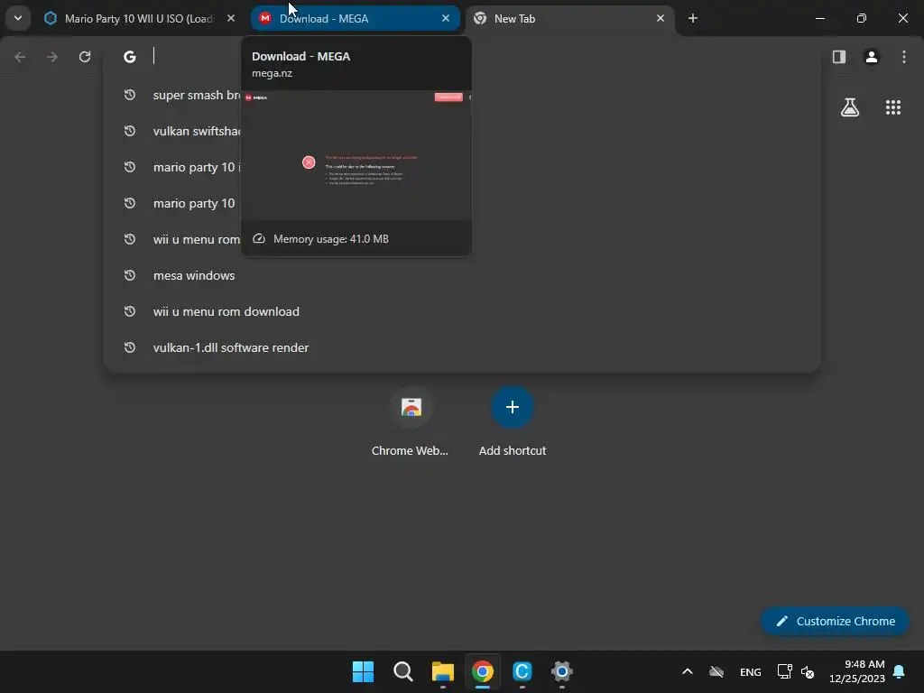This screenshot has width=924, height=693.
Task: Open the network status tray icon
Action: pos(784,671)
